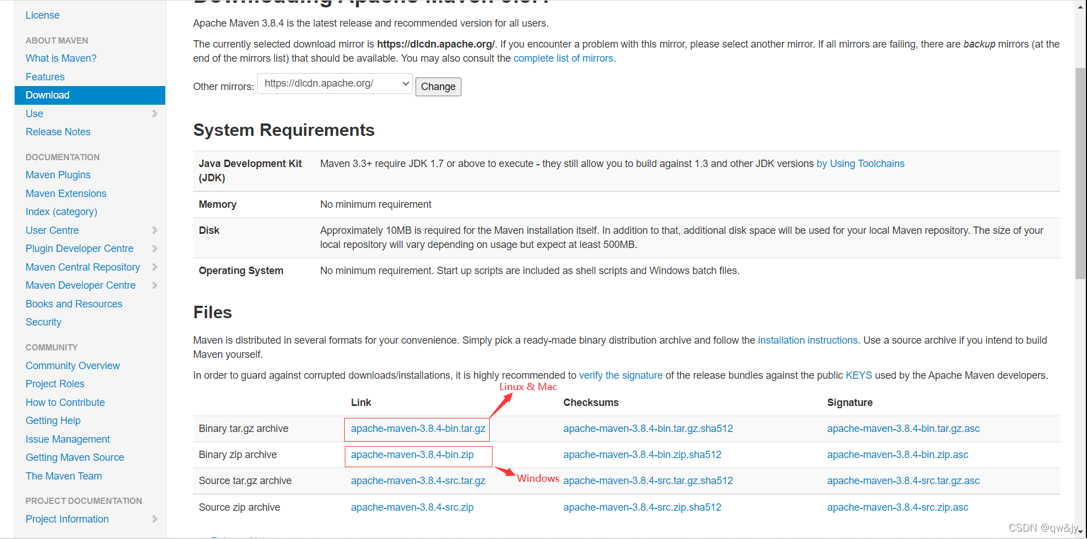Open apache-maven-3.8.4-bin.zip.asc signature

898,455
